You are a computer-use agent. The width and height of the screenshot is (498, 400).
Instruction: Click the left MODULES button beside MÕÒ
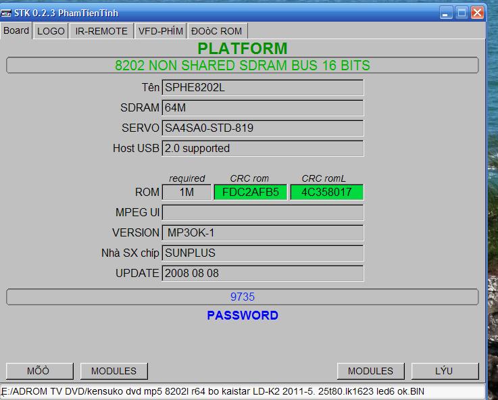[114, 371]
